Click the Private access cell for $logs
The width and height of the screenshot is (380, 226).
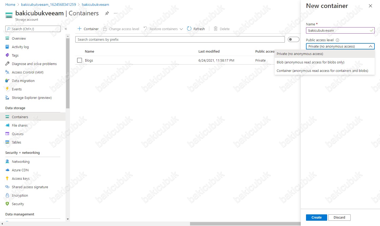pos(260,60)
